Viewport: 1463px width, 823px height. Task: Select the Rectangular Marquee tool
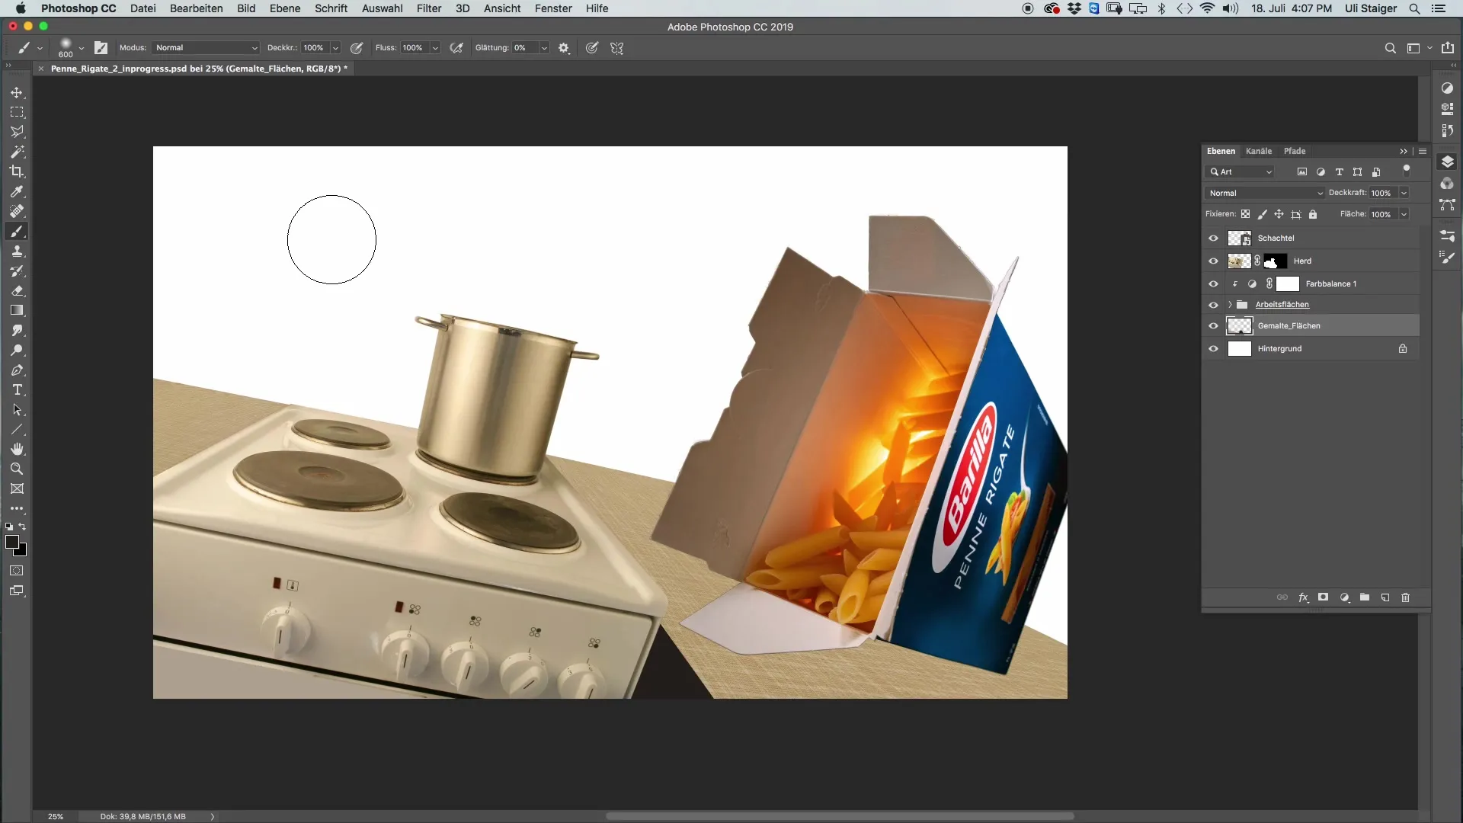[x=17, y=112]
